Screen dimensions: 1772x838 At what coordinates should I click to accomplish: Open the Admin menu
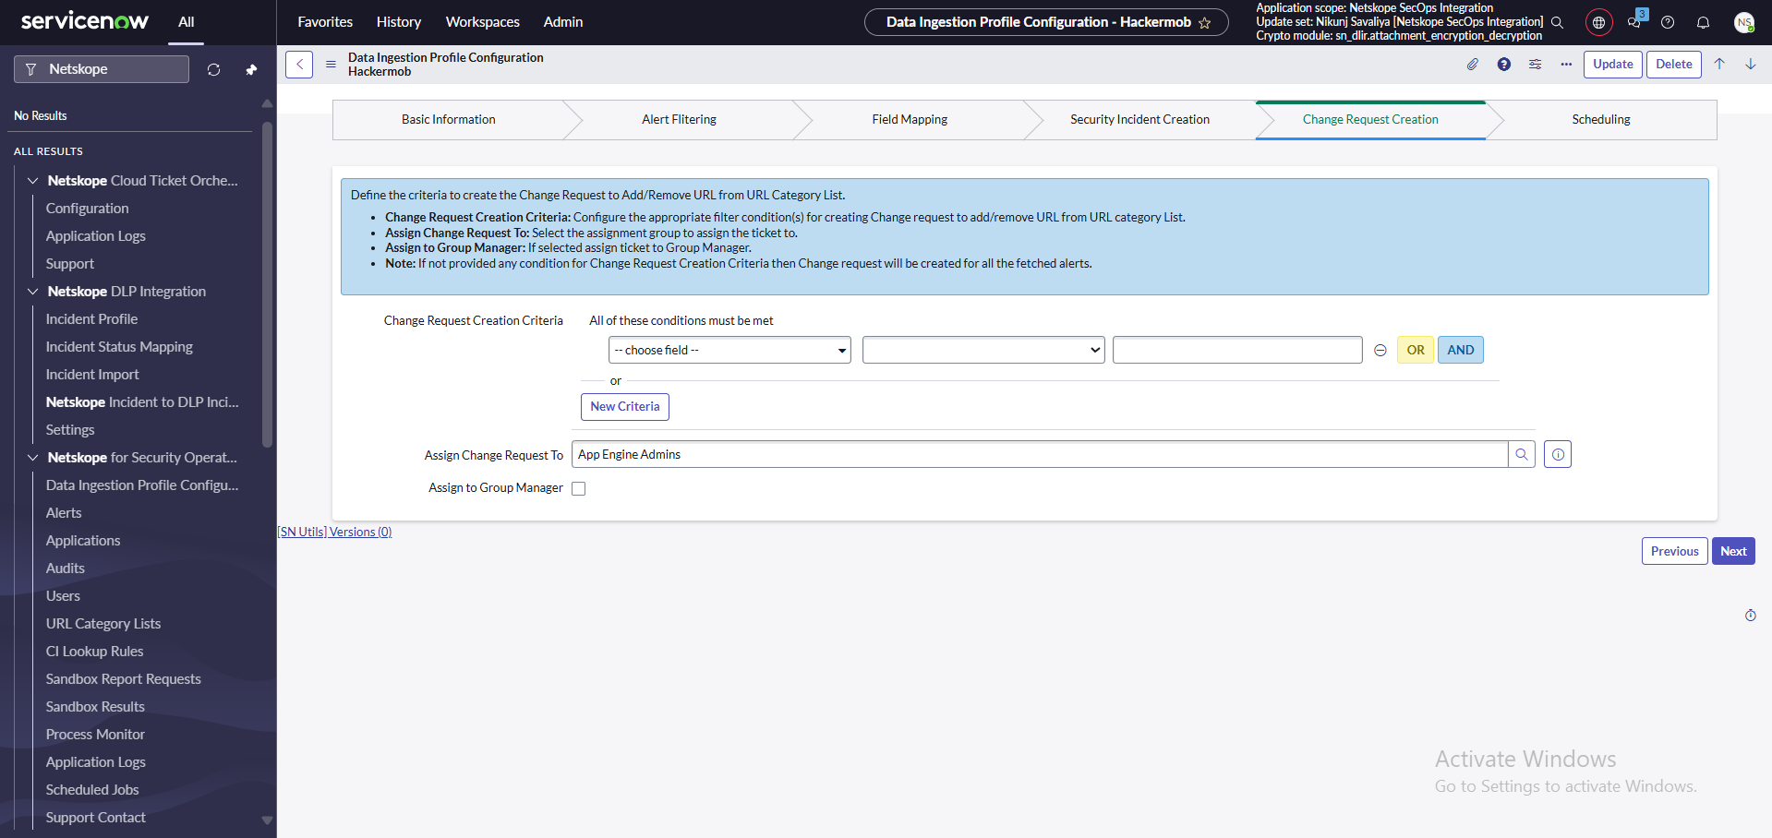point(563,22)
